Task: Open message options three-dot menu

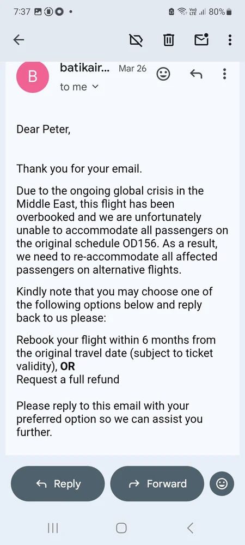Action: (x=224, y=74)
